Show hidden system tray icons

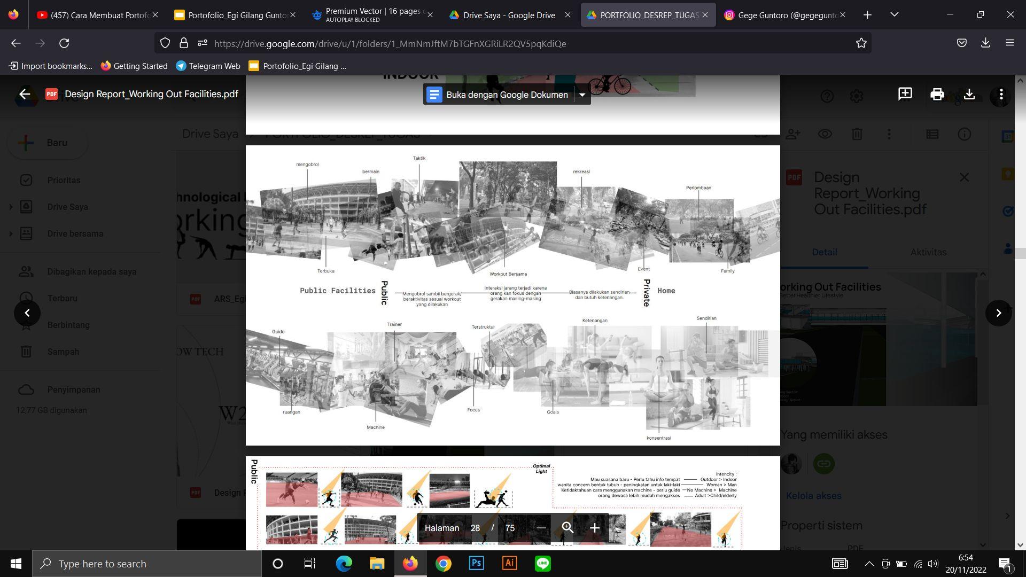point(869,564)
